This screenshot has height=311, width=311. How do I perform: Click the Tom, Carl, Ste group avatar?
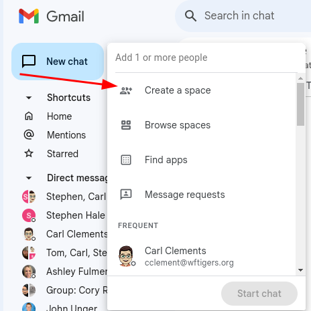pos(29,253)
